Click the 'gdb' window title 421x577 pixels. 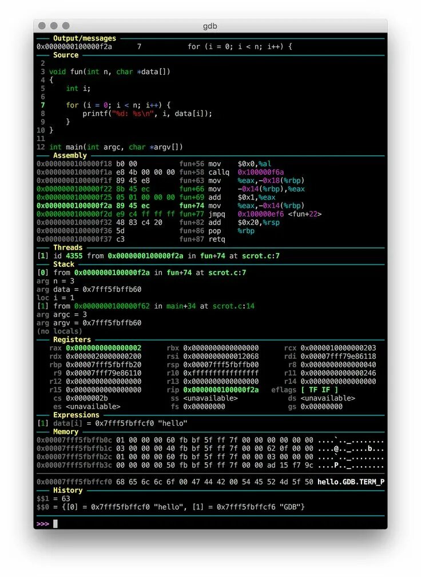coord(210,26)
